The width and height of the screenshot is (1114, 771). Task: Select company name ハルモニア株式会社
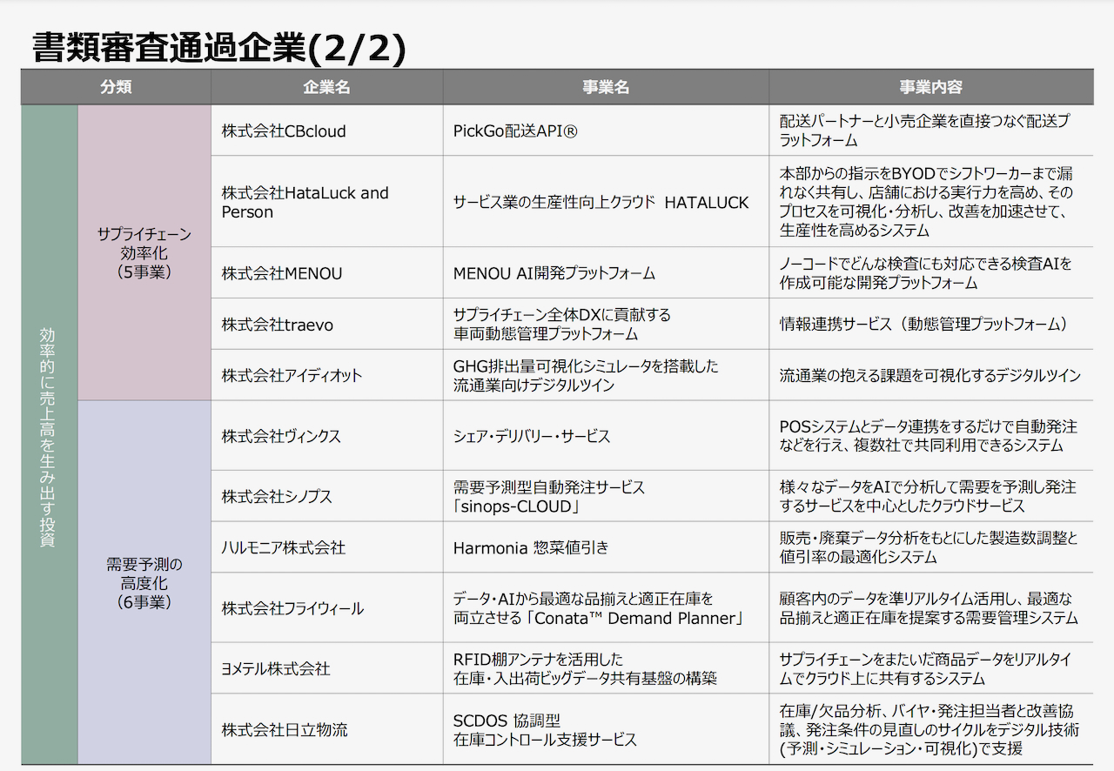tap(284, 547)
